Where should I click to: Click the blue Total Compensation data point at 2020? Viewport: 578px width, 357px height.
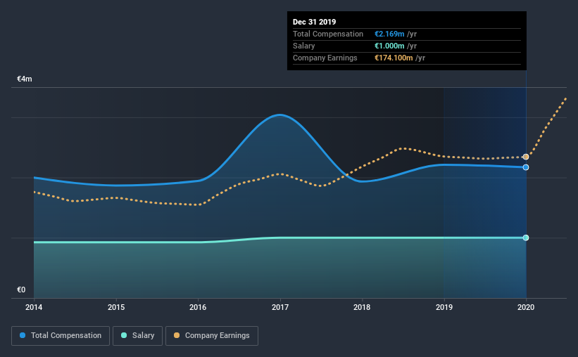526,167
